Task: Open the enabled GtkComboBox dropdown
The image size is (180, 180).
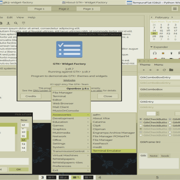Action: 160,90
